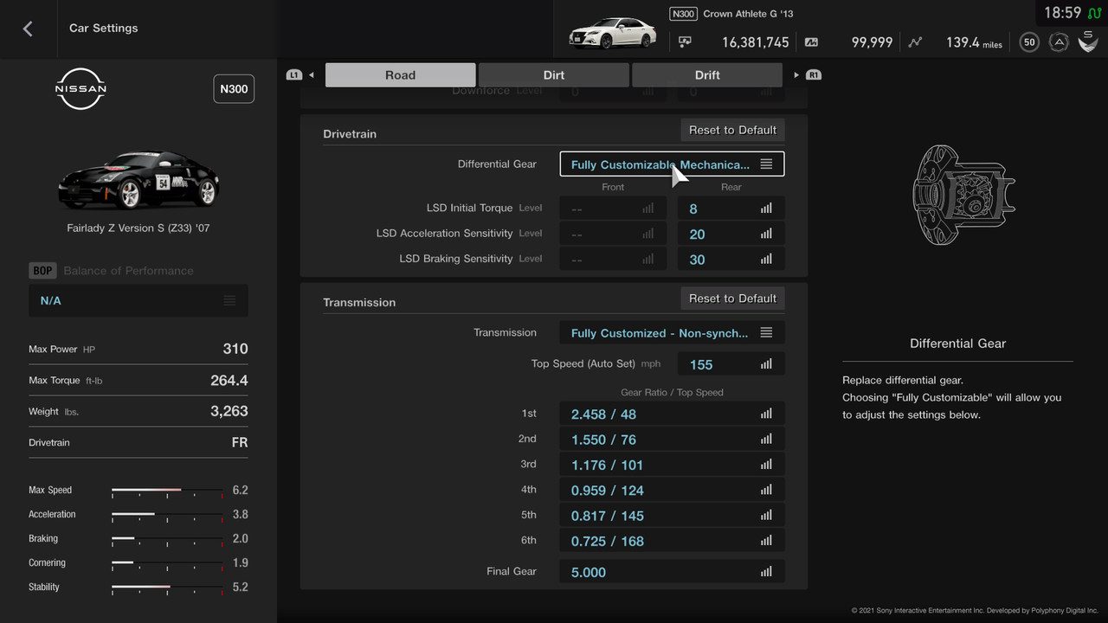1108x623 pixels.
Task: Click the credits icon in header
Action: click(686, 42)
